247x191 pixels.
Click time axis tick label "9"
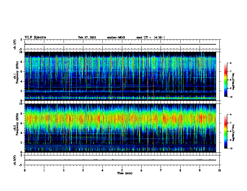pyautogui.click(x=200, y=170)
